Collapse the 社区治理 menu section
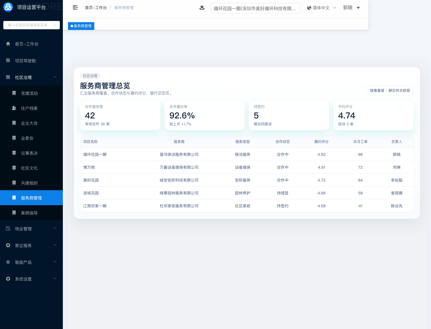Viewport: 431px width, 329px height. [x=55, y=77]
